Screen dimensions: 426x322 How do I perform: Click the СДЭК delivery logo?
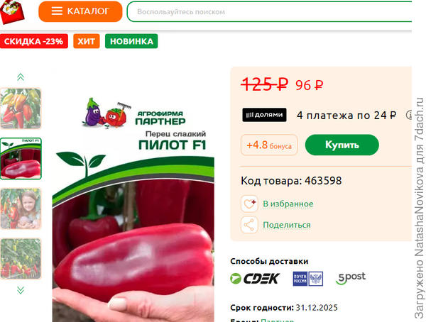(x=255, y=278)
